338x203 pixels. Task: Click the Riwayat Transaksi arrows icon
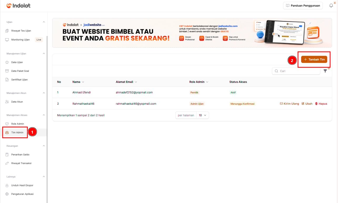7,163
